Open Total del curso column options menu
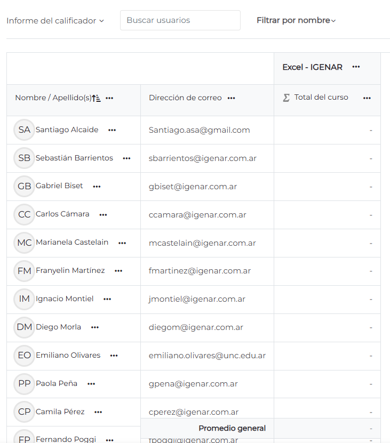390x443 pixels. [x=367, y=98]
